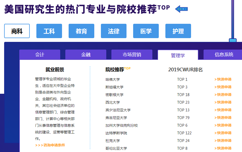The image size is (242, 152).
Task: Click 快速申请 in 西北大学 row
Action: point(223,102)
